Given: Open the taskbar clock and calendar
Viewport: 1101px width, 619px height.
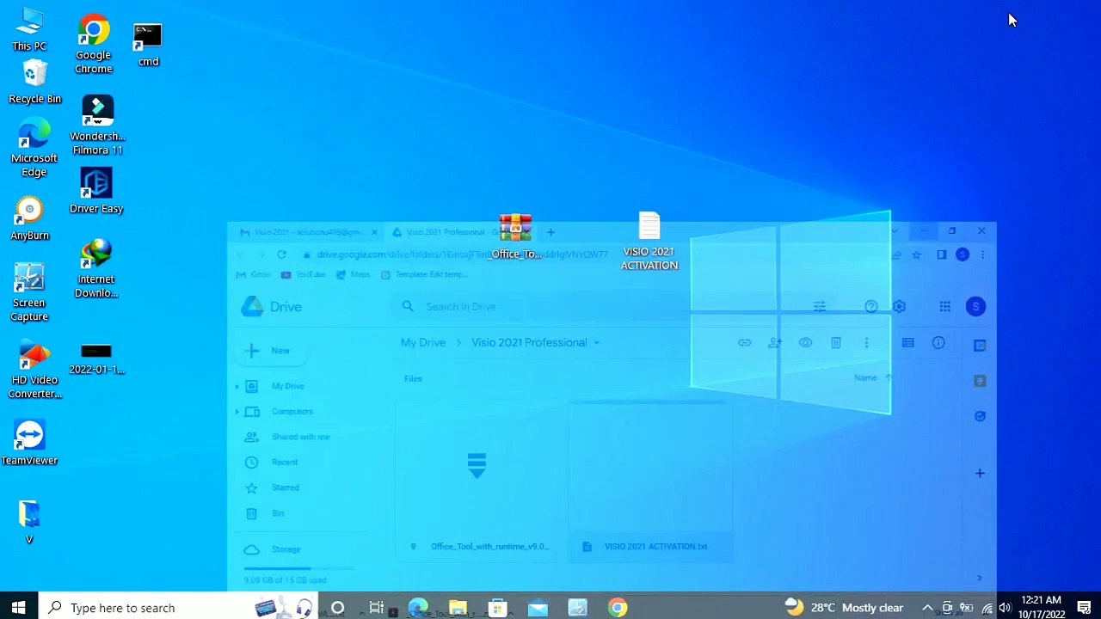Looking at the screenshot, I should pos(1042,607).
